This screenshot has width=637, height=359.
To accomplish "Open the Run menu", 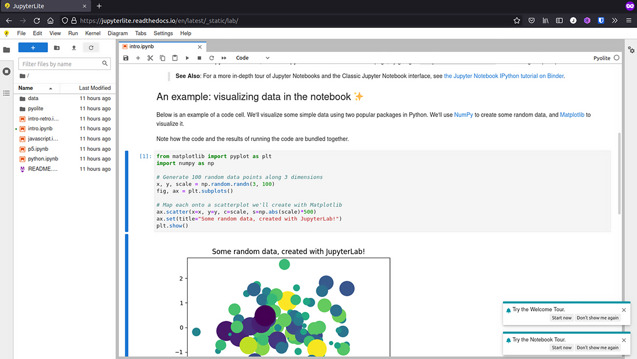I will [x=73, y=33].
